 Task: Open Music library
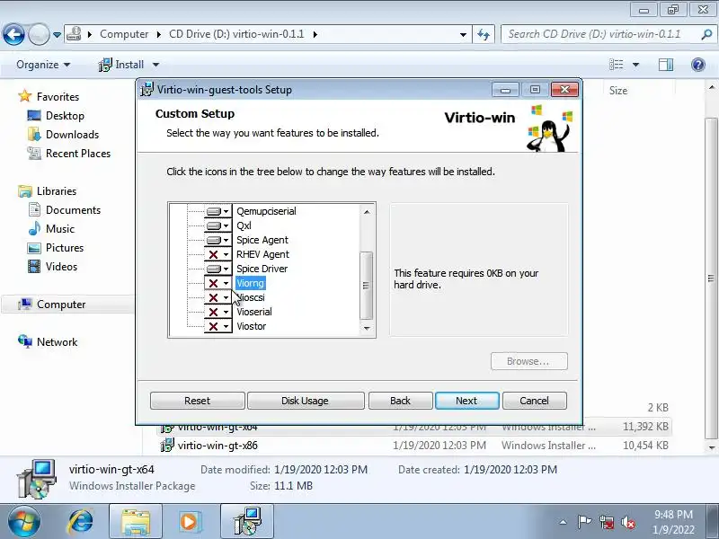click(x=59, y=229)
